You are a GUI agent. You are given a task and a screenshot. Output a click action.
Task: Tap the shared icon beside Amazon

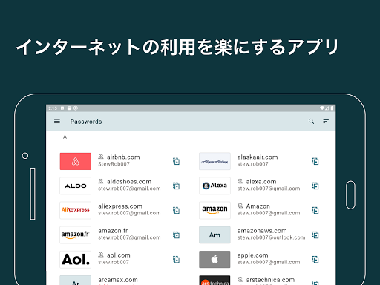coord(240,206)
